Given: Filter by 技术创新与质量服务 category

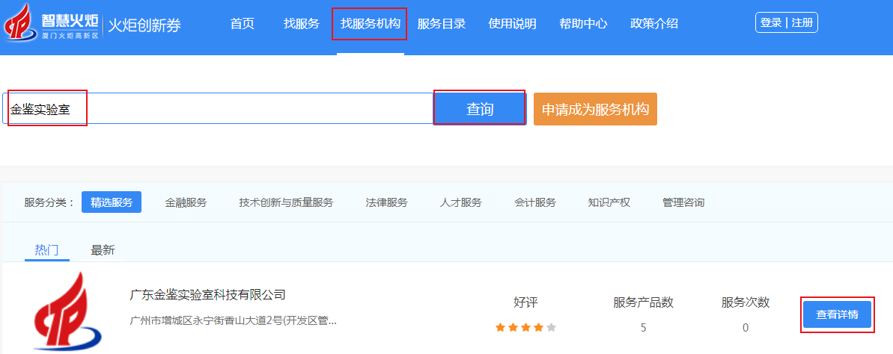Looking at the screenshot, I should click(x=286, y=202).
